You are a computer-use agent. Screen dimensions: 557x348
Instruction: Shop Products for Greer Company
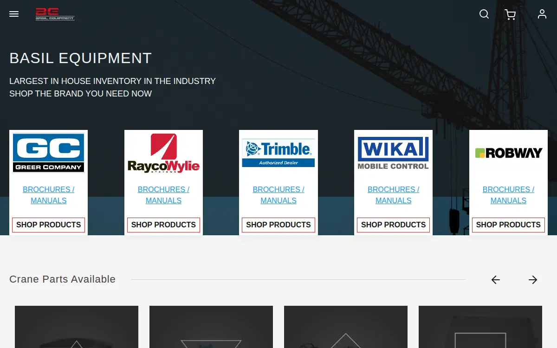(x=49, y=225)
